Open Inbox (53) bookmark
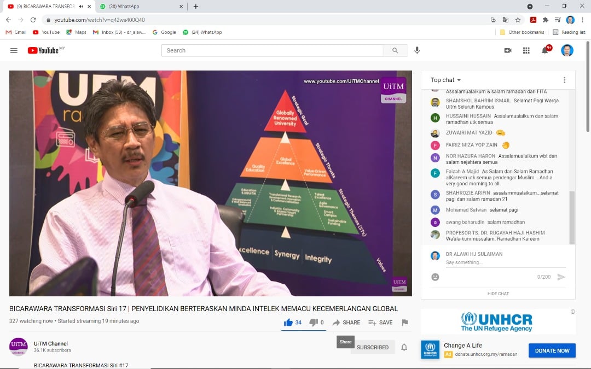The width and height of the screenshot is (591, 369). pos(119,32)
